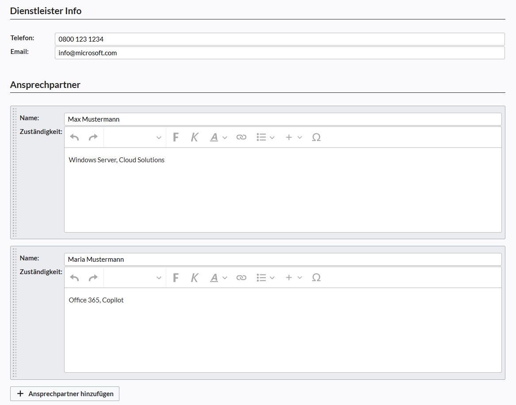Click Zuständigkeit label in Maria Mustermann block
This screenshot has width=516, height=405.
coord(41,272)
